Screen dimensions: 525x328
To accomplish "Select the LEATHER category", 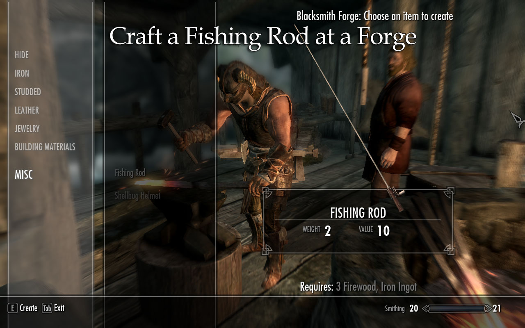I will pos(27,110).
